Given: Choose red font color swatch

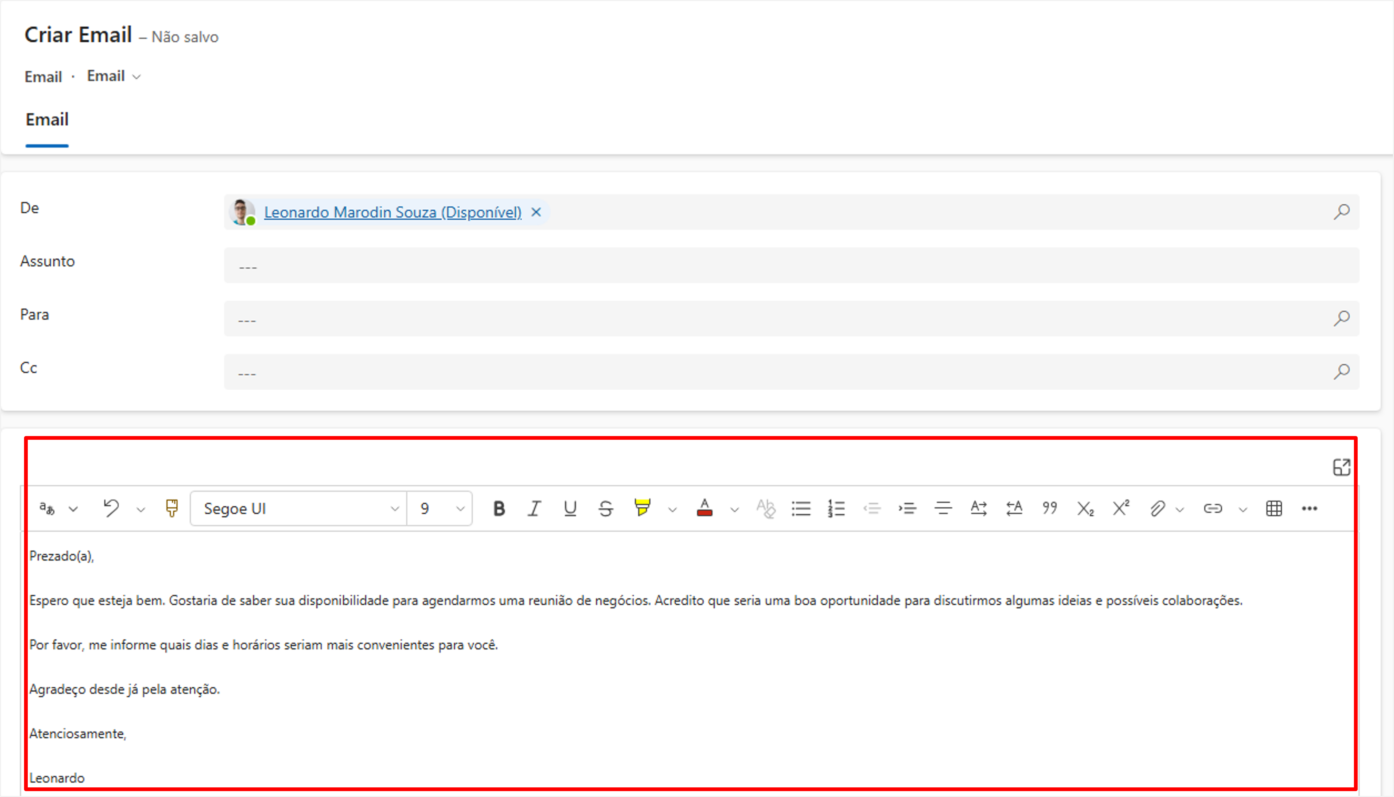Looking at the screenshot, I should 704,508.
